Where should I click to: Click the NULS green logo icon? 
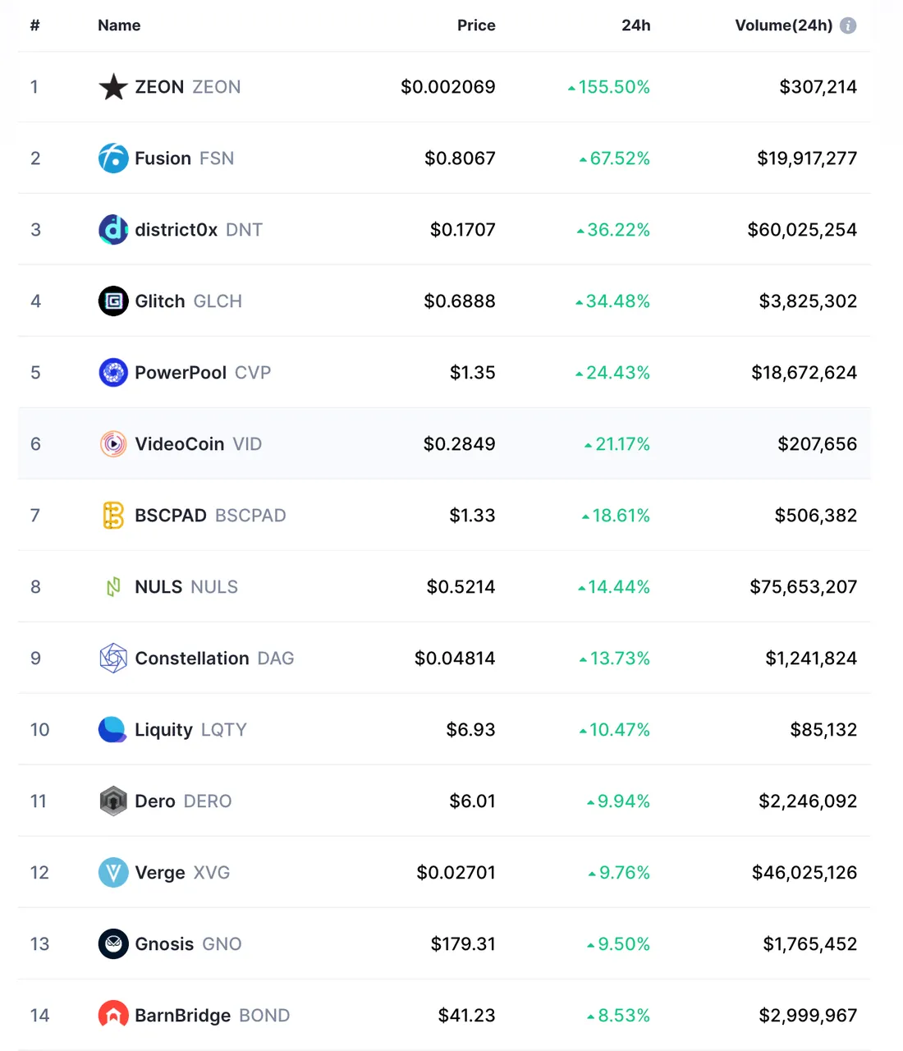(x=113, y=587)
